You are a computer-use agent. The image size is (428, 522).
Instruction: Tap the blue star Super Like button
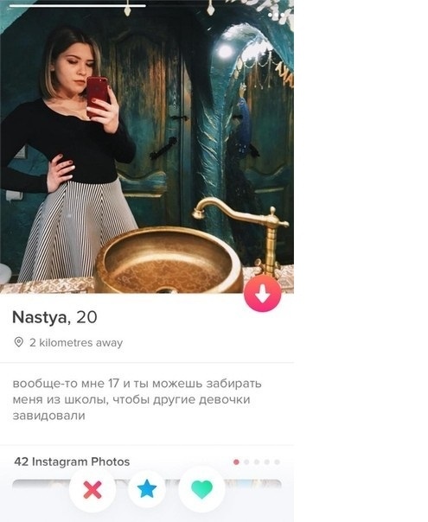click(x=147, y=489)
